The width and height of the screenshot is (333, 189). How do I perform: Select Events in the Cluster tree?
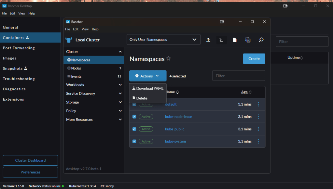click(x=94, y=76)
